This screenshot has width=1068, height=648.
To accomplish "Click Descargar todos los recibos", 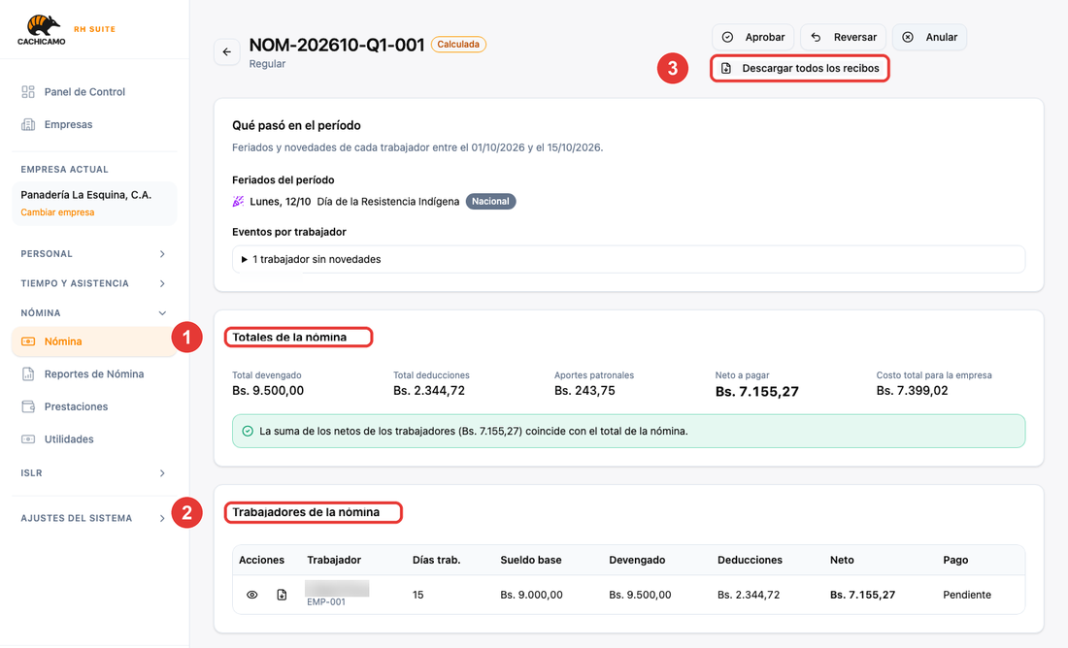I will (800, 68).
